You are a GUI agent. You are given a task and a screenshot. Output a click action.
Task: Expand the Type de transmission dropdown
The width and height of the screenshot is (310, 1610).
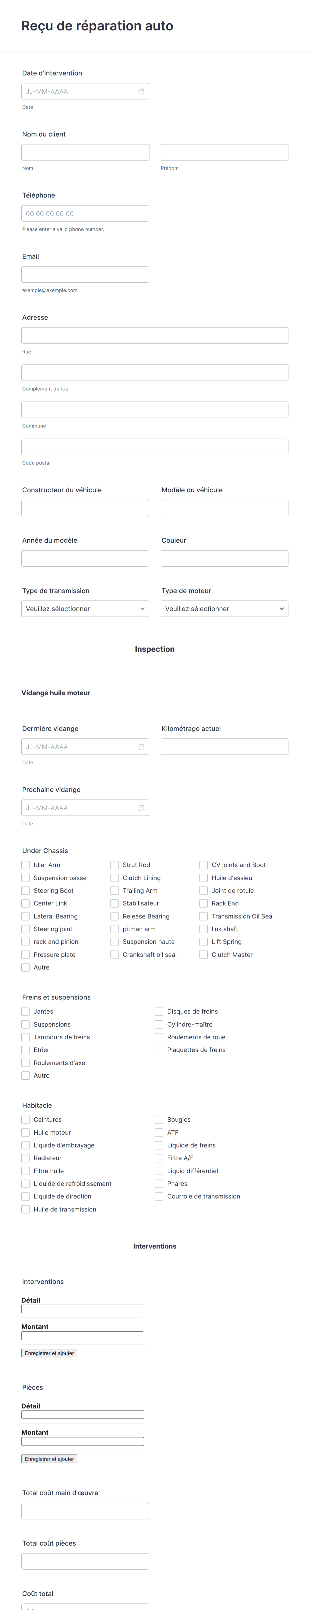(85, 609)
